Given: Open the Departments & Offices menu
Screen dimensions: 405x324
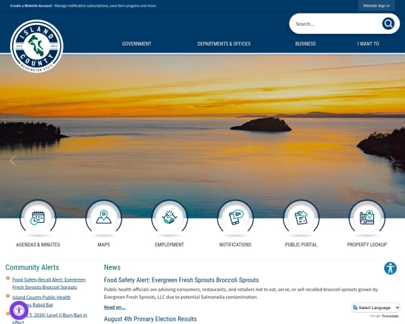Looking at the screenshot, I should tap(224, 44).
